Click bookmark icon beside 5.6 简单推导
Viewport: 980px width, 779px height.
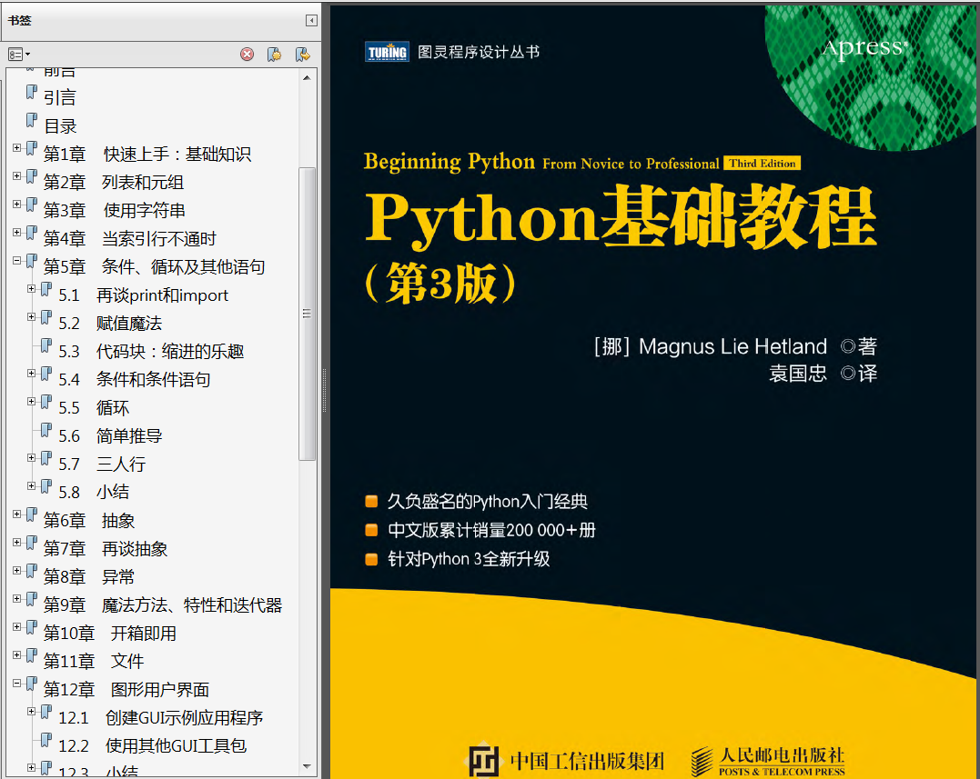46,430
